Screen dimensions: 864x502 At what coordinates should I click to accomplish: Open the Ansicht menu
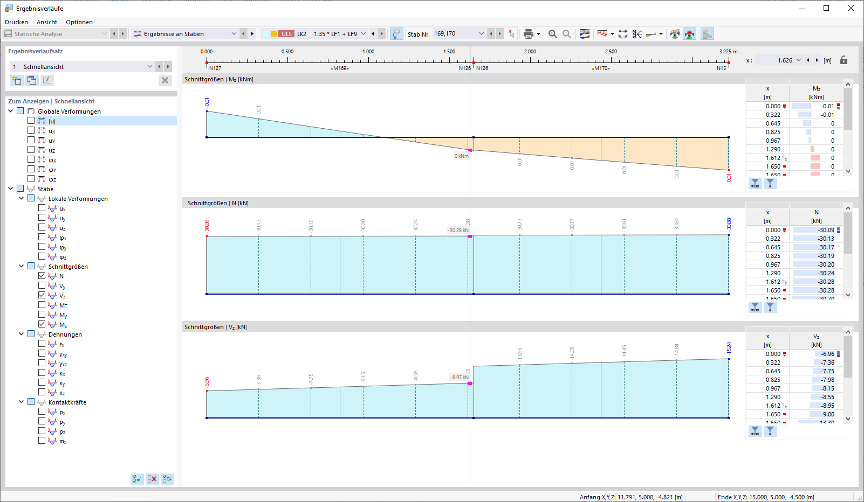[x=47, y=22]
